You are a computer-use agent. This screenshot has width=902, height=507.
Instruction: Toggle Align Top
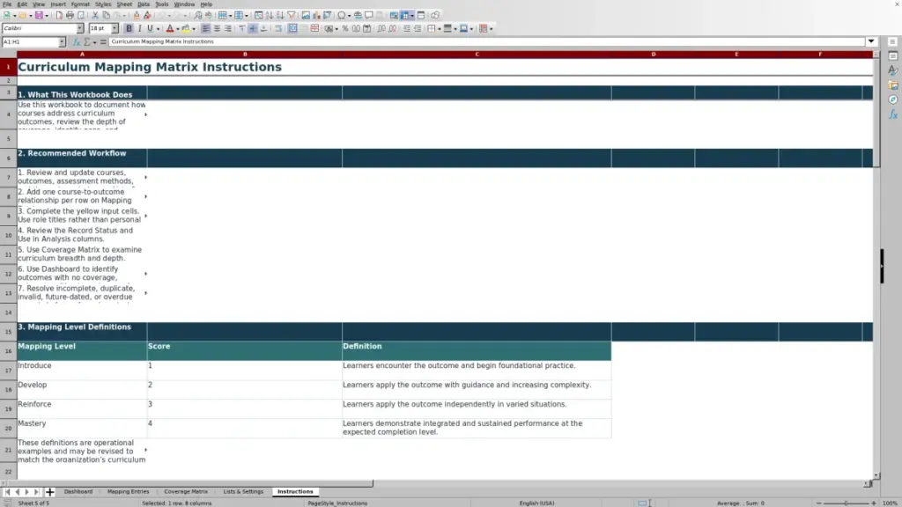pos(242,29)
